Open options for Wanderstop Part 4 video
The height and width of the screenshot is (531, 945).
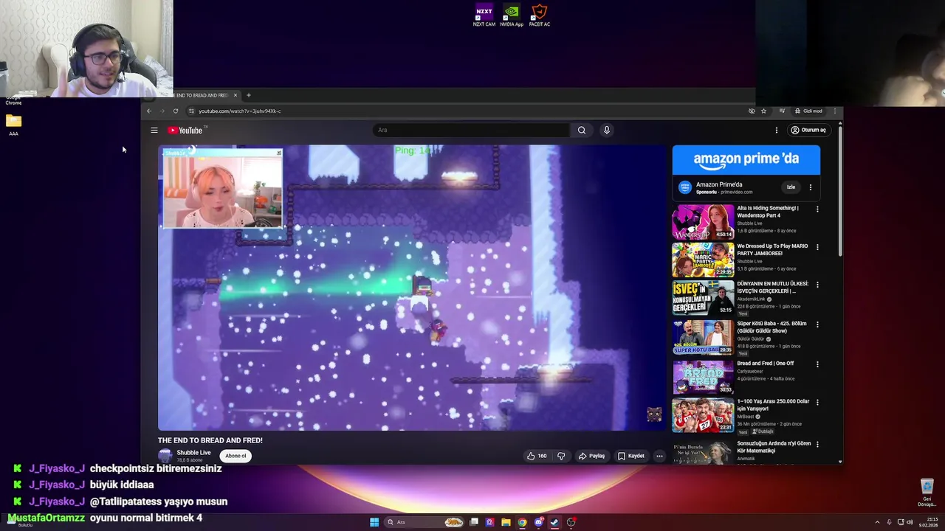(x=817, y=209)
